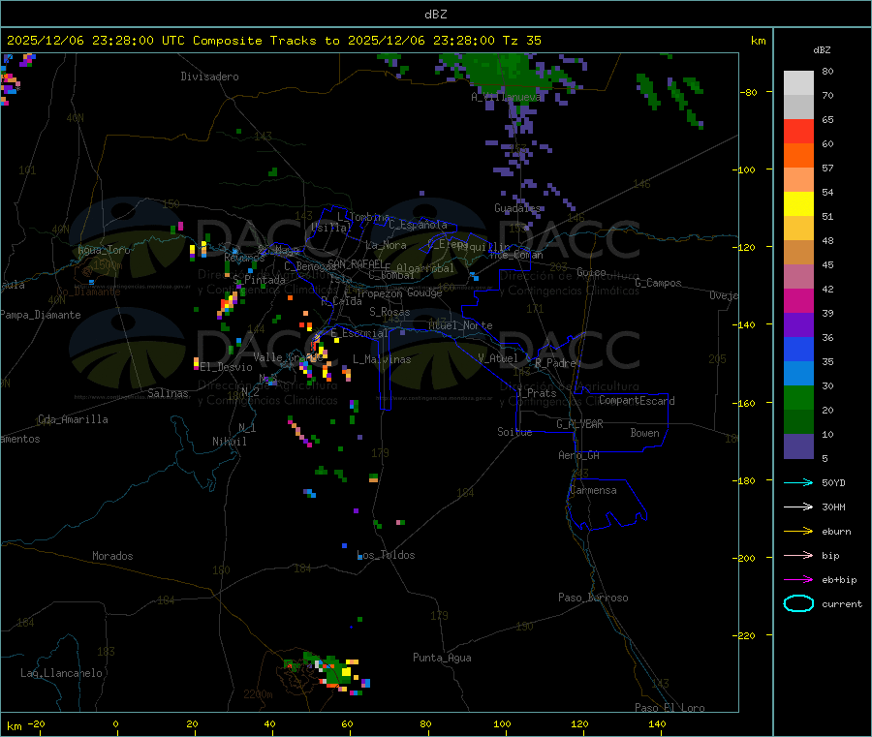
Task: Click the Pampa_Diamante map label
Action: (41, 315)
